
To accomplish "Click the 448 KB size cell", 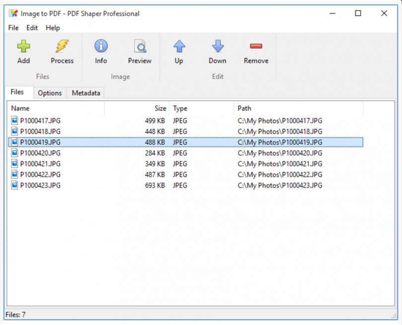I will tap(155, 131).
